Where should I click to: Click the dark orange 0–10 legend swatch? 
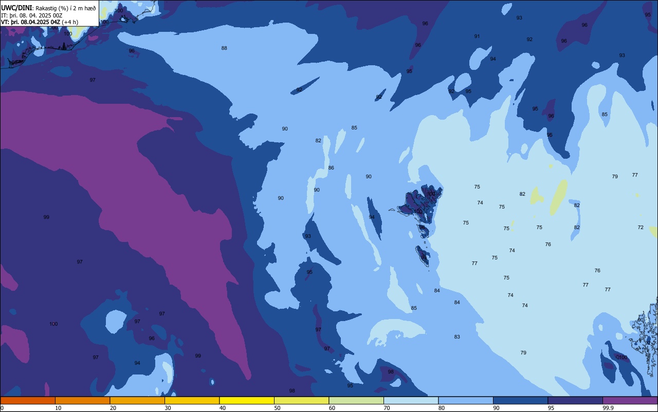[28, 400]
